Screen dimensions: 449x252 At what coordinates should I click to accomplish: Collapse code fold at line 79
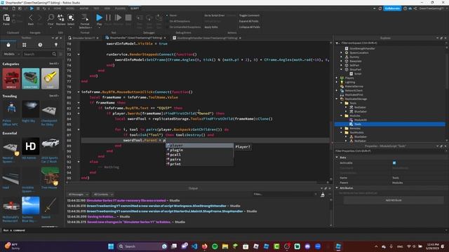(x=79, y=92)
